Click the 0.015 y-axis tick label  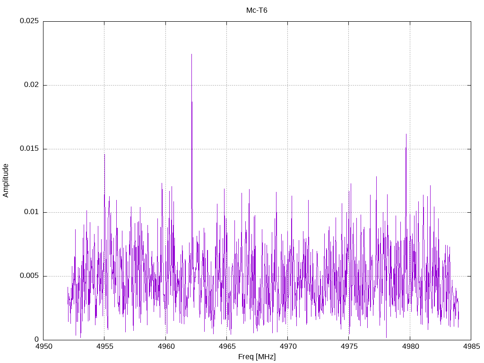tap(29, 148)
